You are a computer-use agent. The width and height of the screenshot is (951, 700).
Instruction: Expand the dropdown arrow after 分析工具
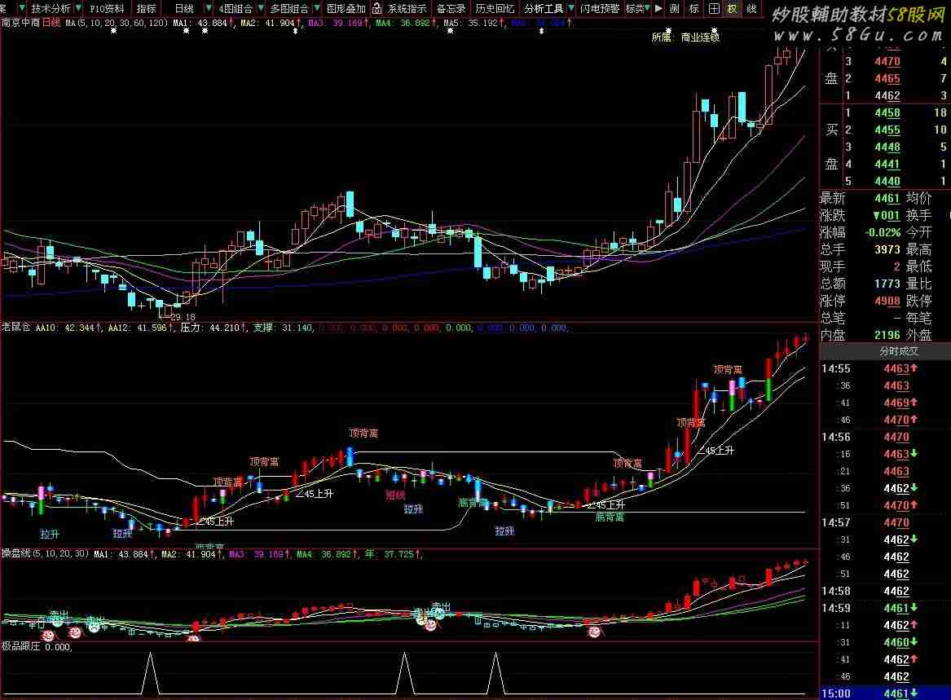570,8
